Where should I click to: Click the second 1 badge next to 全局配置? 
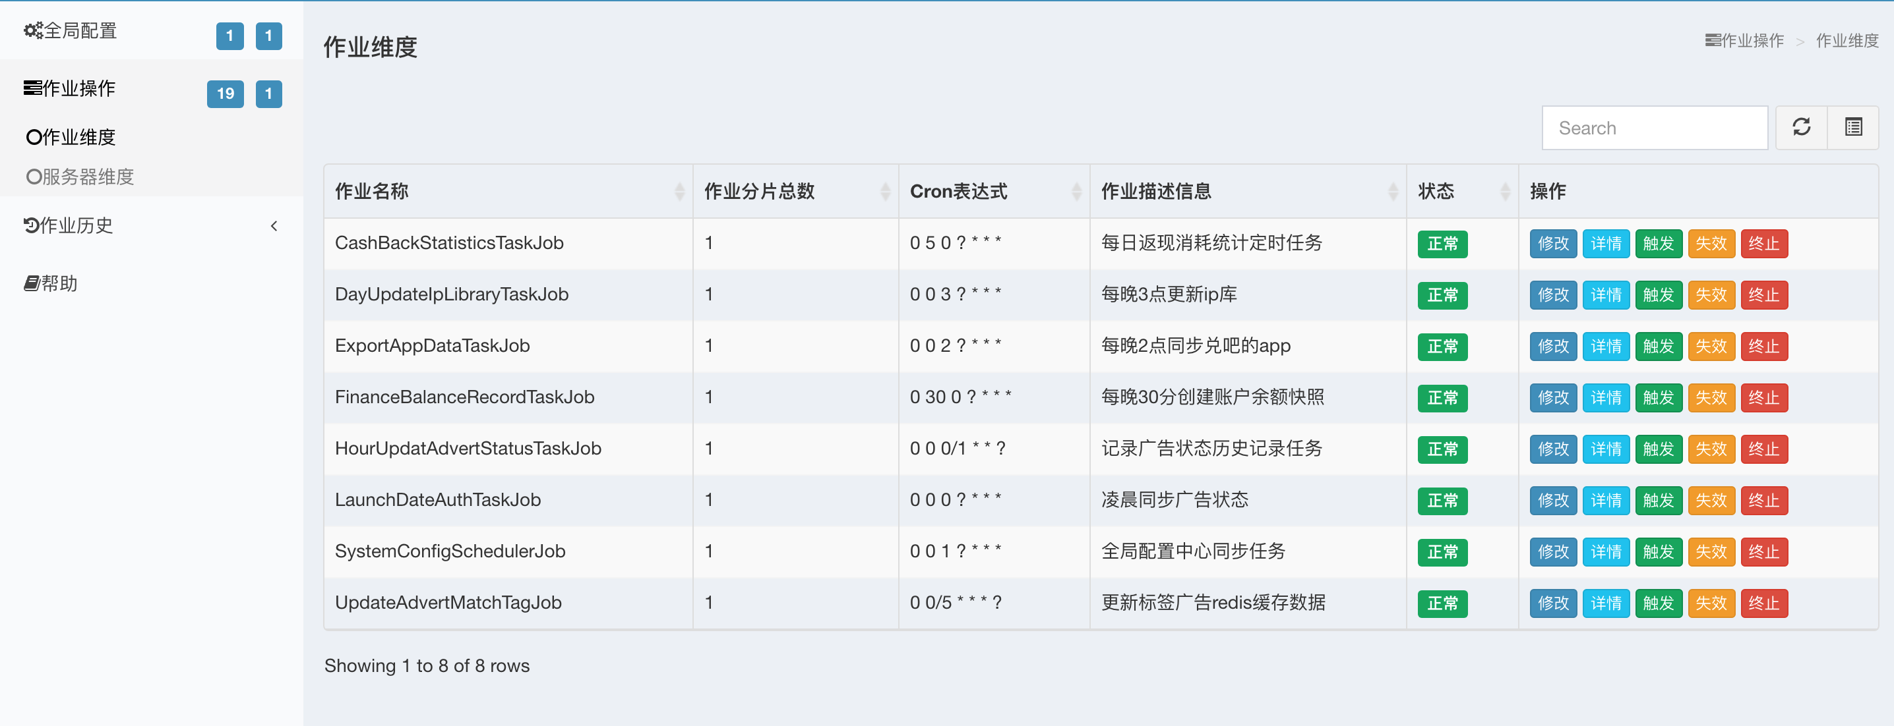click(x=268, y=36)
